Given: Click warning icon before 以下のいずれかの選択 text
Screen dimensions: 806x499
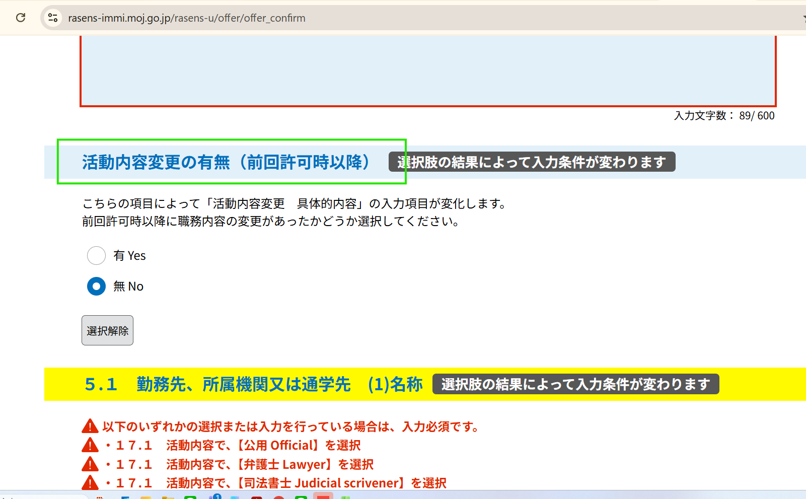Looking at the screenshot, I should pos(90,426).
